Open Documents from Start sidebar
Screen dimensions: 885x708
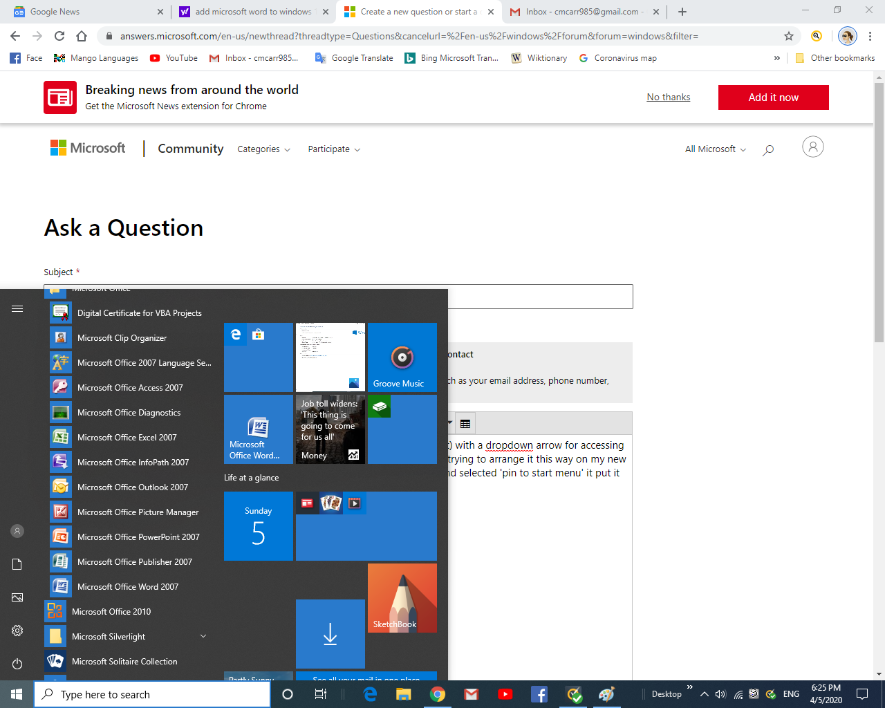click(17, 564)
